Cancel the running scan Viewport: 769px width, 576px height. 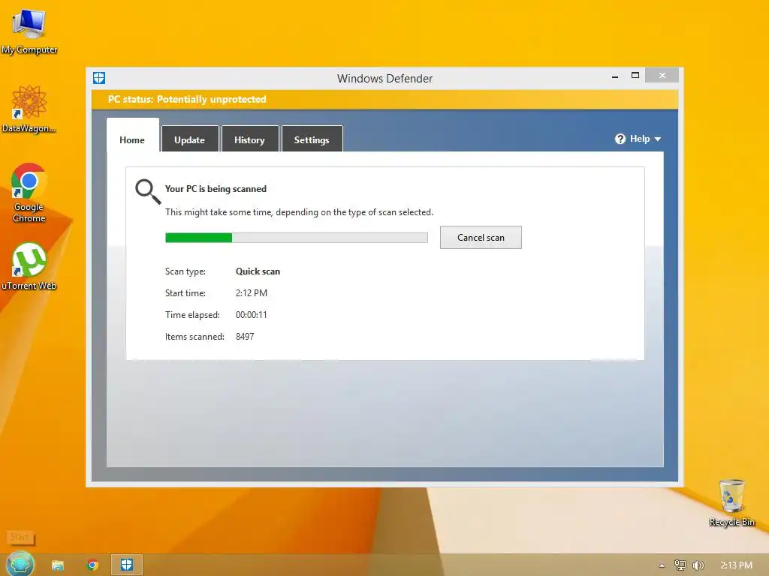pos(481,238)
